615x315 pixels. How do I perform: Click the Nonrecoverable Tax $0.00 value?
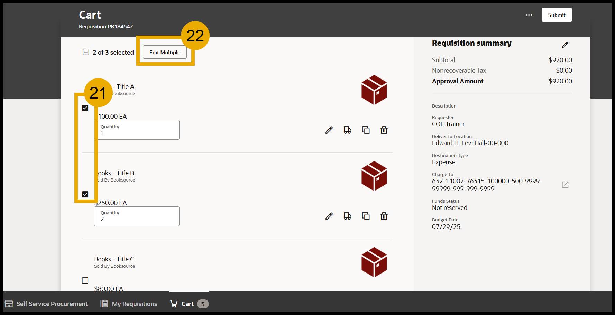pos(564,70)
